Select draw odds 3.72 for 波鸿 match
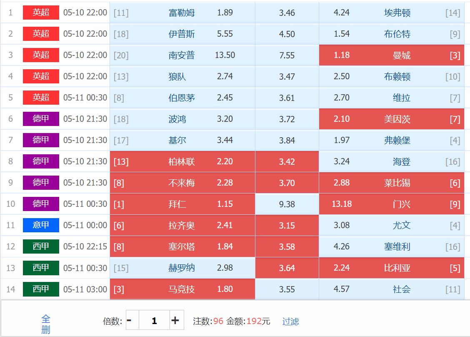470x337 pixels. point(287,119)
